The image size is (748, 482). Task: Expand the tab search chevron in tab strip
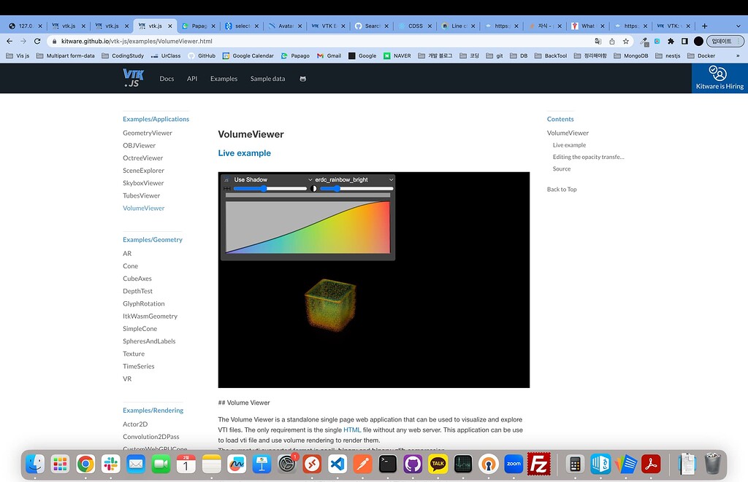[736, 26]
